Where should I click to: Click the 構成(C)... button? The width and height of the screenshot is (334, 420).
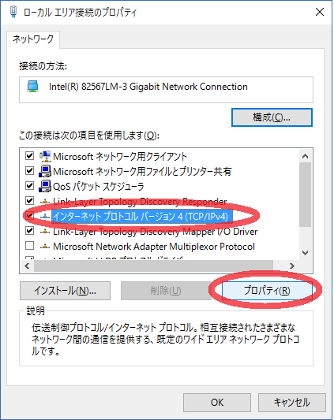click(272, 117)
